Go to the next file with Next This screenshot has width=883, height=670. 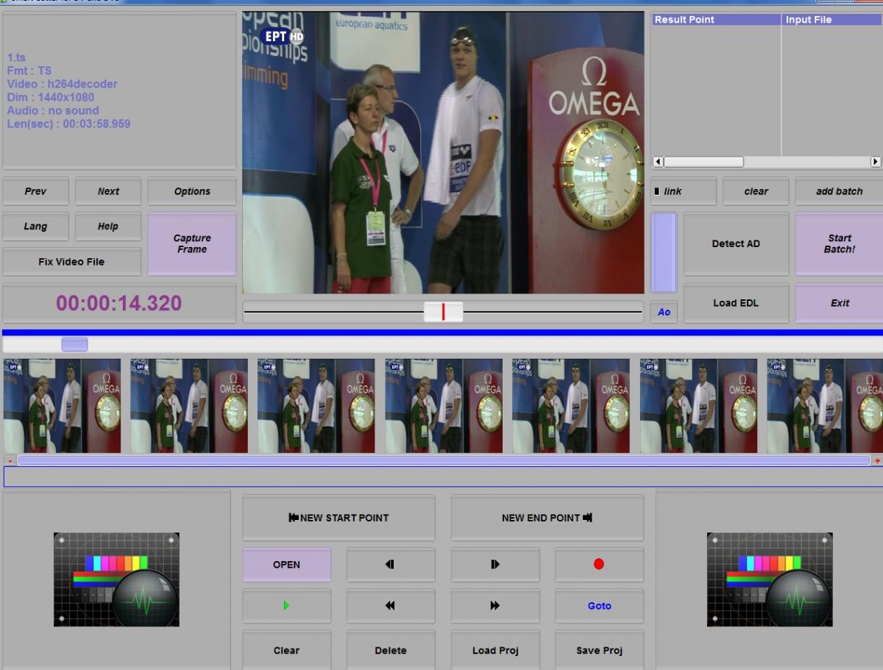tap(108, 191)
